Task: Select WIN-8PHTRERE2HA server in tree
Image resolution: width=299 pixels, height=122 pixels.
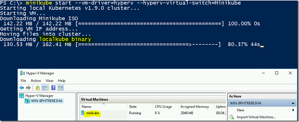Action: tap(46, 101)
